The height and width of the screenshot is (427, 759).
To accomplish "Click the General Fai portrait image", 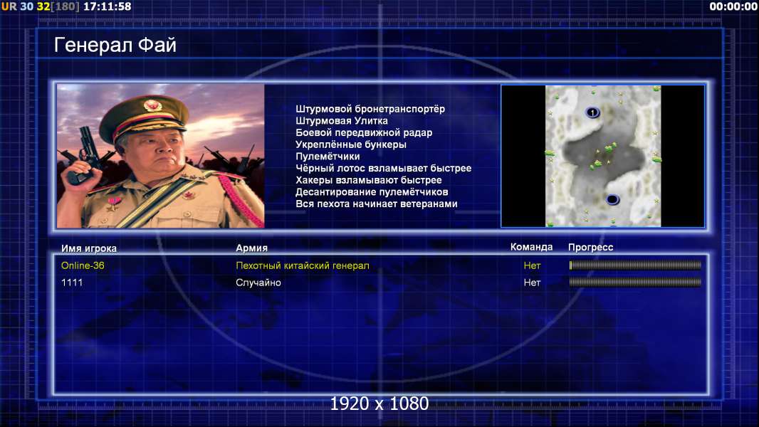I will 161,156.
